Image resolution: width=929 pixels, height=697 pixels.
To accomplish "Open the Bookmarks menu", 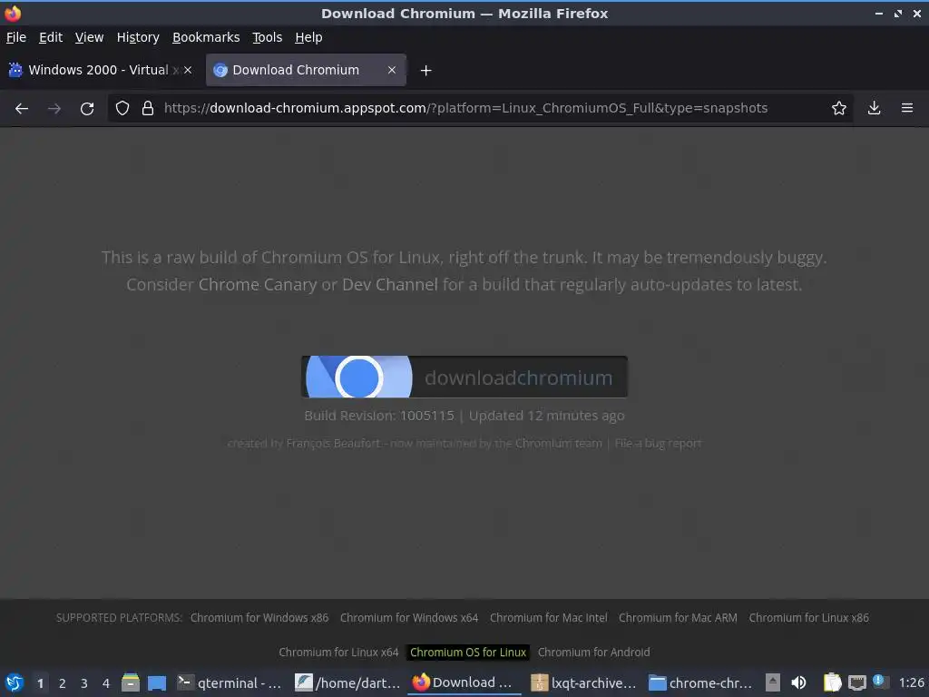I will (206, 37).
